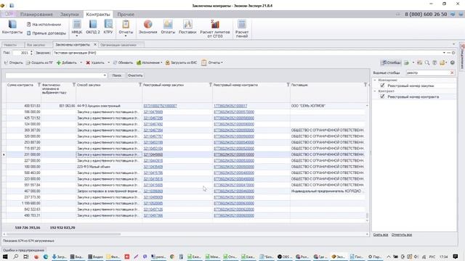This screenshot has width=465, height=261.
Task: Click the green export table icon
Action: [x=407, y=63]
